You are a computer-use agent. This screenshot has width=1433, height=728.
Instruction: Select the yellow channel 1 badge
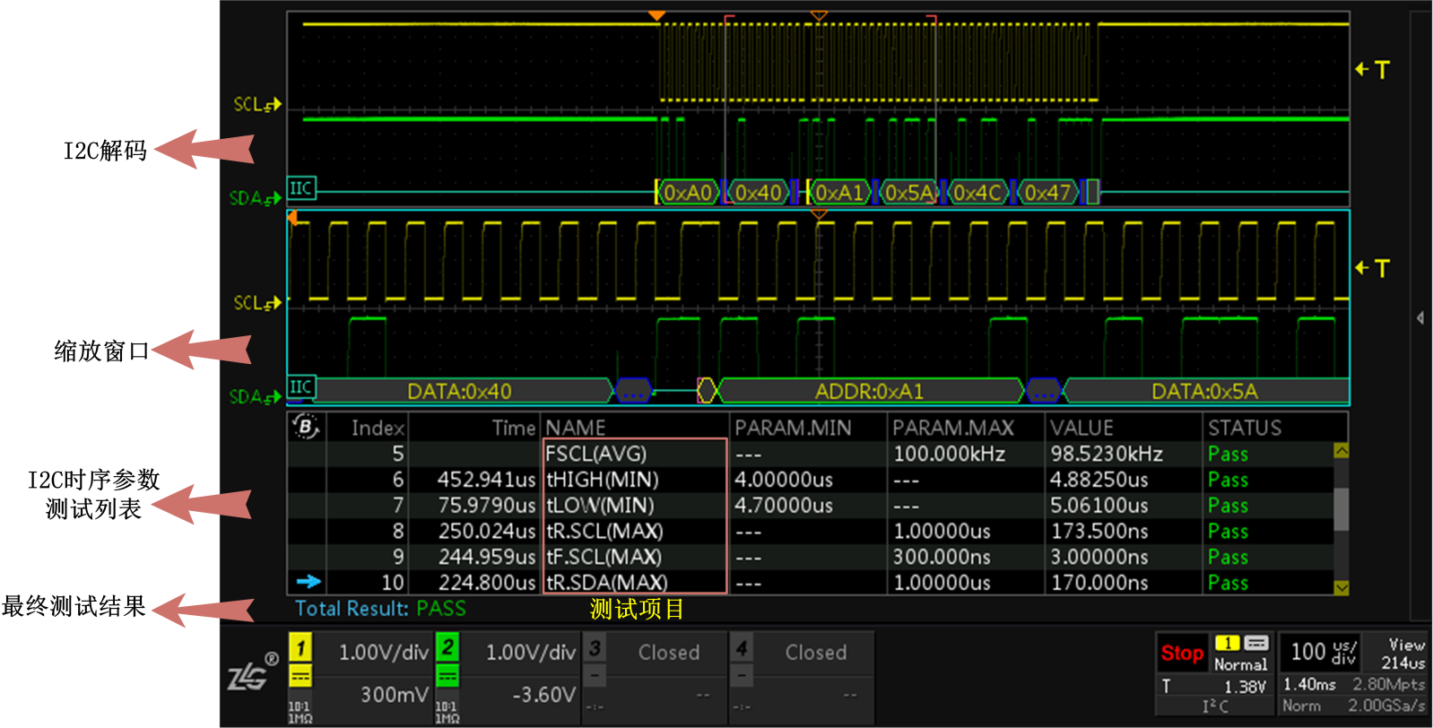[300, 647]
